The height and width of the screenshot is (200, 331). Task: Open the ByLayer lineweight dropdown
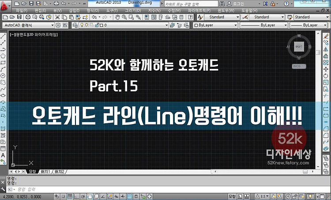pos(308,25)
